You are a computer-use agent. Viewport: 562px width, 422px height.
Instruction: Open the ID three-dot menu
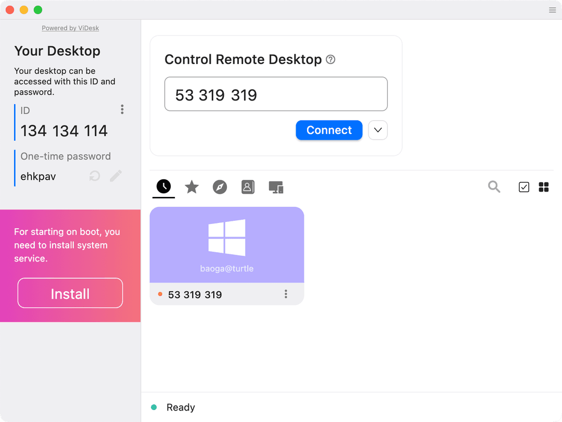[122, 109]
